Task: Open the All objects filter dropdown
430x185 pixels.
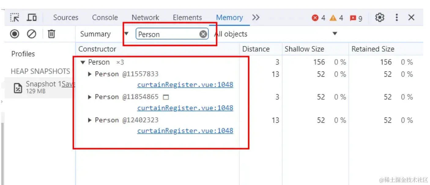Action: pyautogui.click(x=275, y=34)
